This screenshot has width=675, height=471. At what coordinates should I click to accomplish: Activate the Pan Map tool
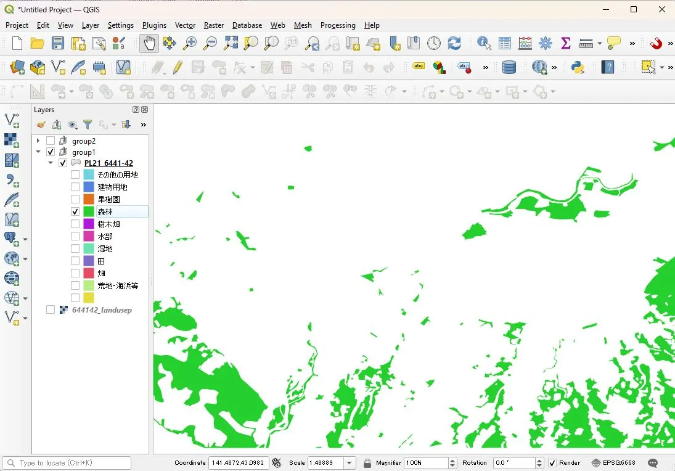[x=149, y=43]
